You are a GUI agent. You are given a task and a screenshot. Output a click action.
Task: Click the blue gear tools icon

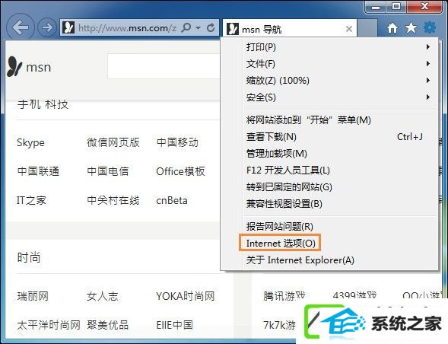430,27
